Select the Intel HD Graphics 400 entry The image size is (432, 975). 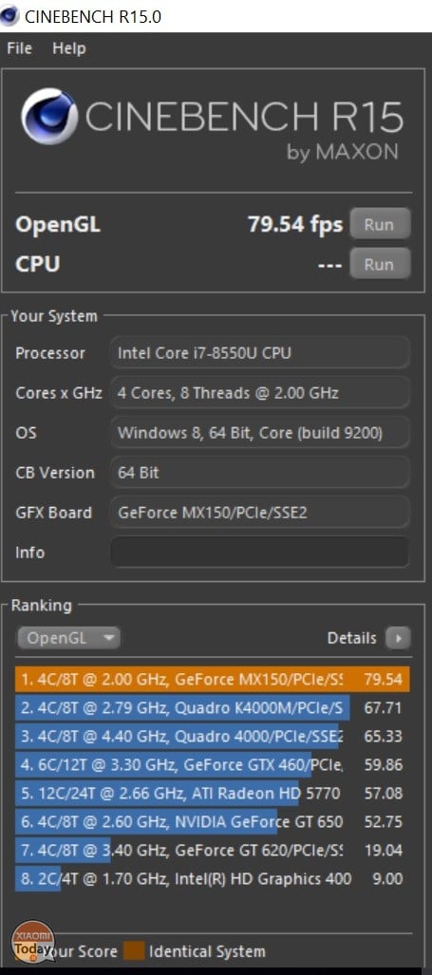(213, 878)
